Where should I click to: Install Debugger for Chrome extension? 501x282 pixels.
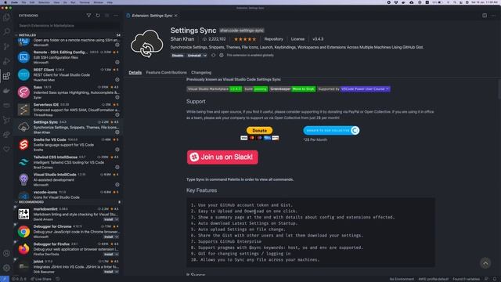click(x=108, y=237)
